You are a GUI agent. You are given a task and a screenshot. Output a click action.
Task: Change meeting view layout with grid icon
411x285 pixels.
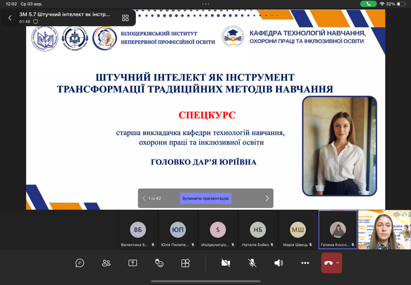pos(125,18)
